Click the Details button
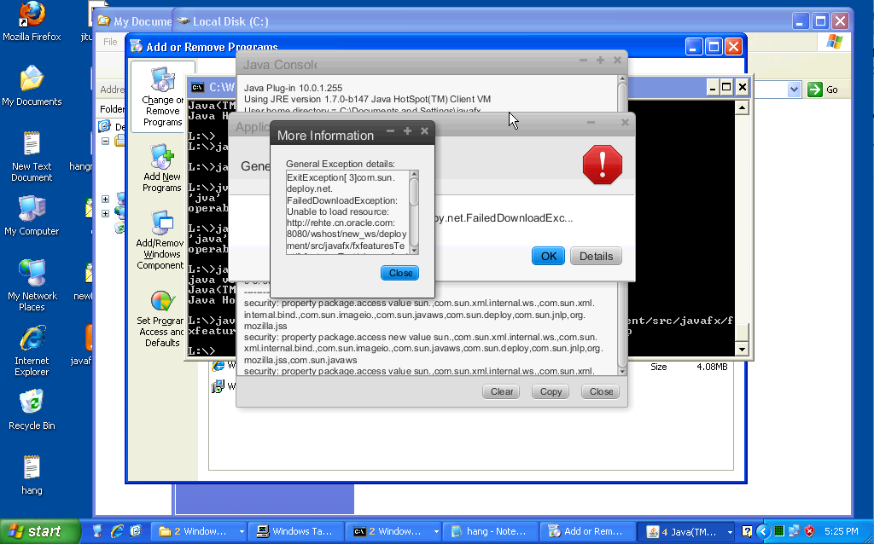The height and width of the screenshot is (544, 874). coord(596,256)
